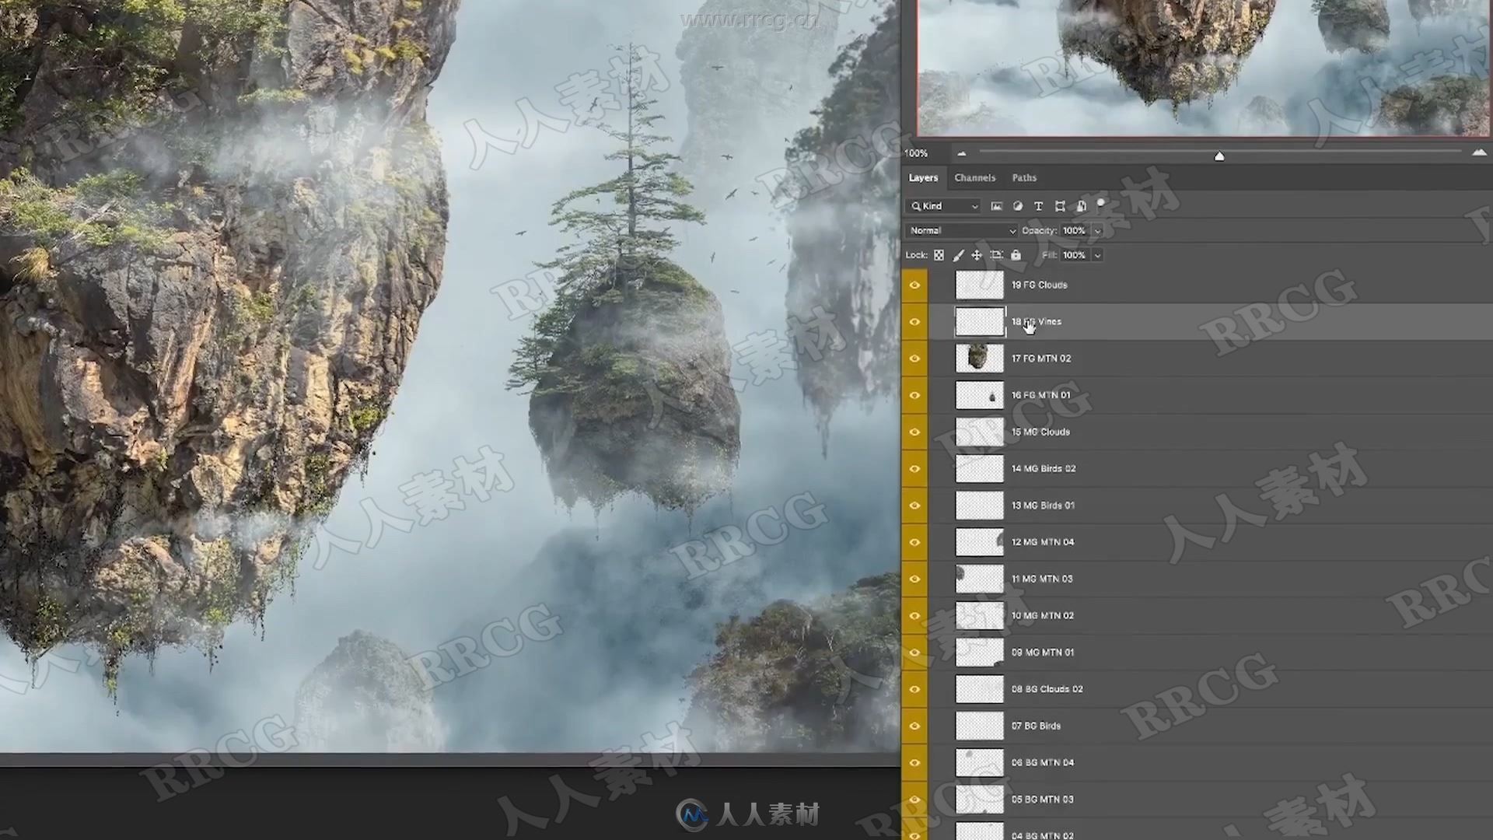The height and width of the screenshot is (840, 1493).
Task: Select the '12 MG MTN 04' layer name
Action: [1043, 542]
